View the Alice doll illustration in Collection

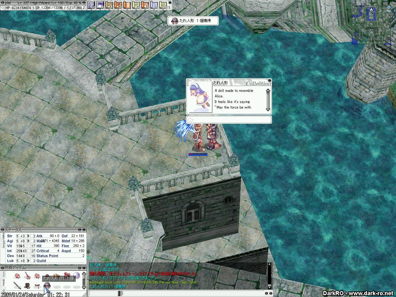click(x=200, y=97)
